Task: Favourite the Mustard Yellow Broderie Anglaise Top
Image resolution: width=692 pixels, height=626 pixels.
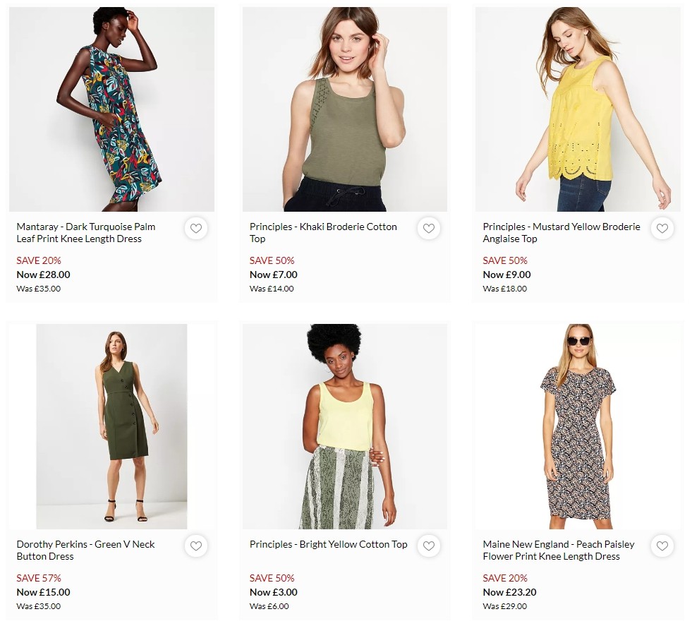Action: (x=662, y=229)
